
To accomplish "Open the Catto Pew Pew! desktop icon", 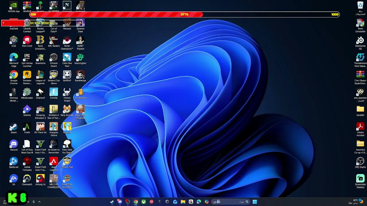I will point(67,60).
